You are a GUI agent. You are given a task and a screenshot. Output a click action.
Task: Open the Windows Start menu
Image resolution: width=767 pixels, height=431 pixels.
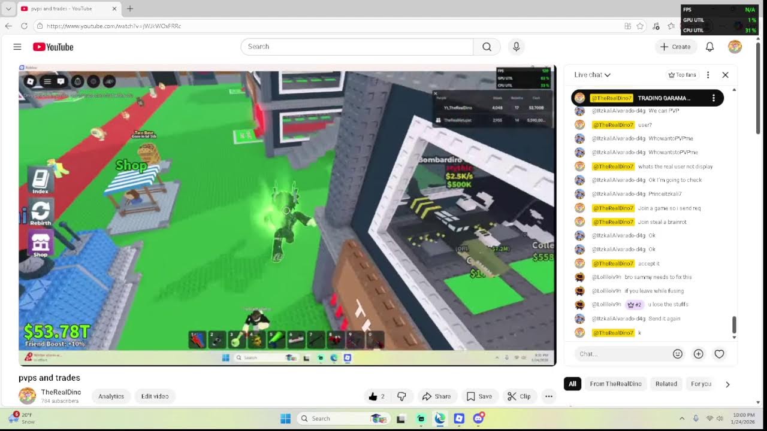[285, 418]
